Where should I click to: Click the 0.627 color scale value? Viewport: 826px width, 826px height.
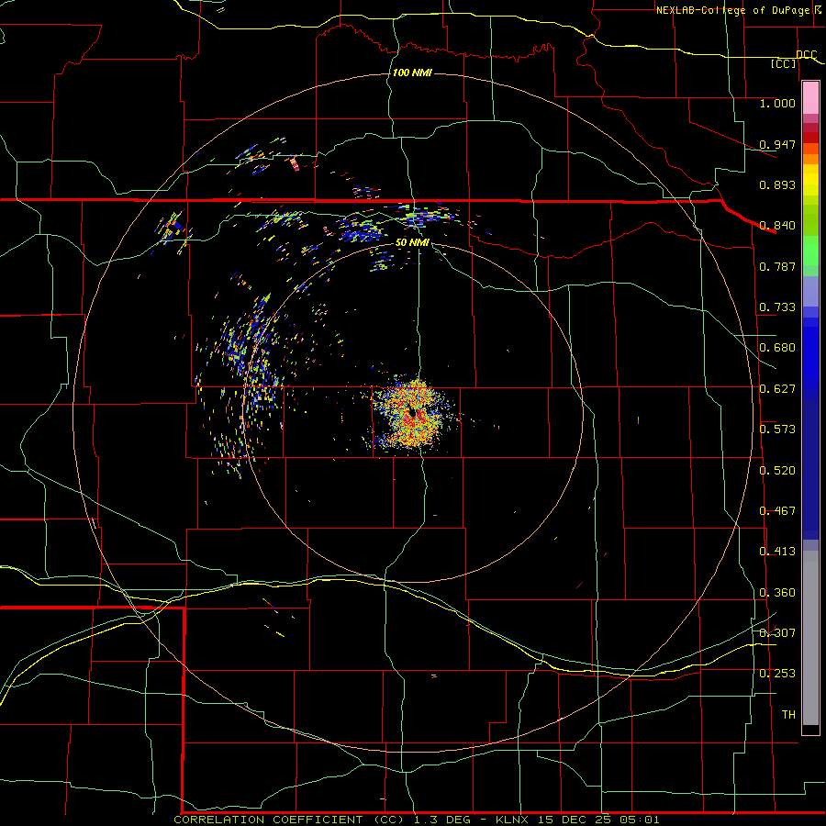(777, 389)
